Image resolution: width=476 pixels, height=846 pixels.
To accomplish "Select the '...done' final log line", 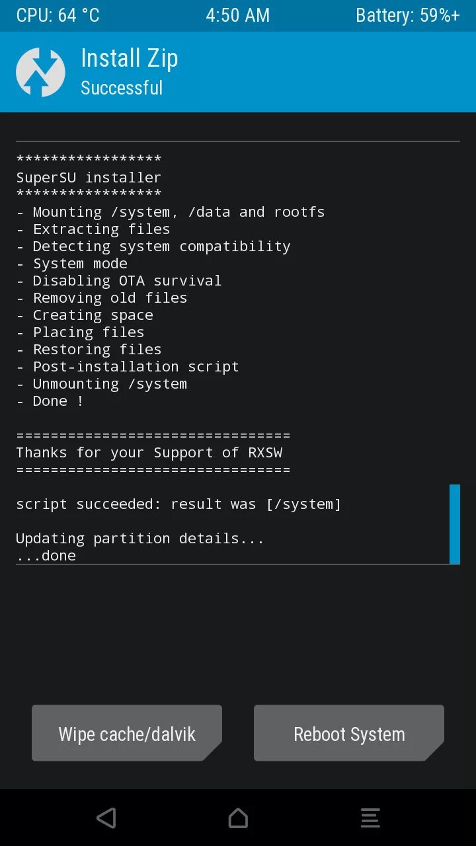I will (46, 555).
